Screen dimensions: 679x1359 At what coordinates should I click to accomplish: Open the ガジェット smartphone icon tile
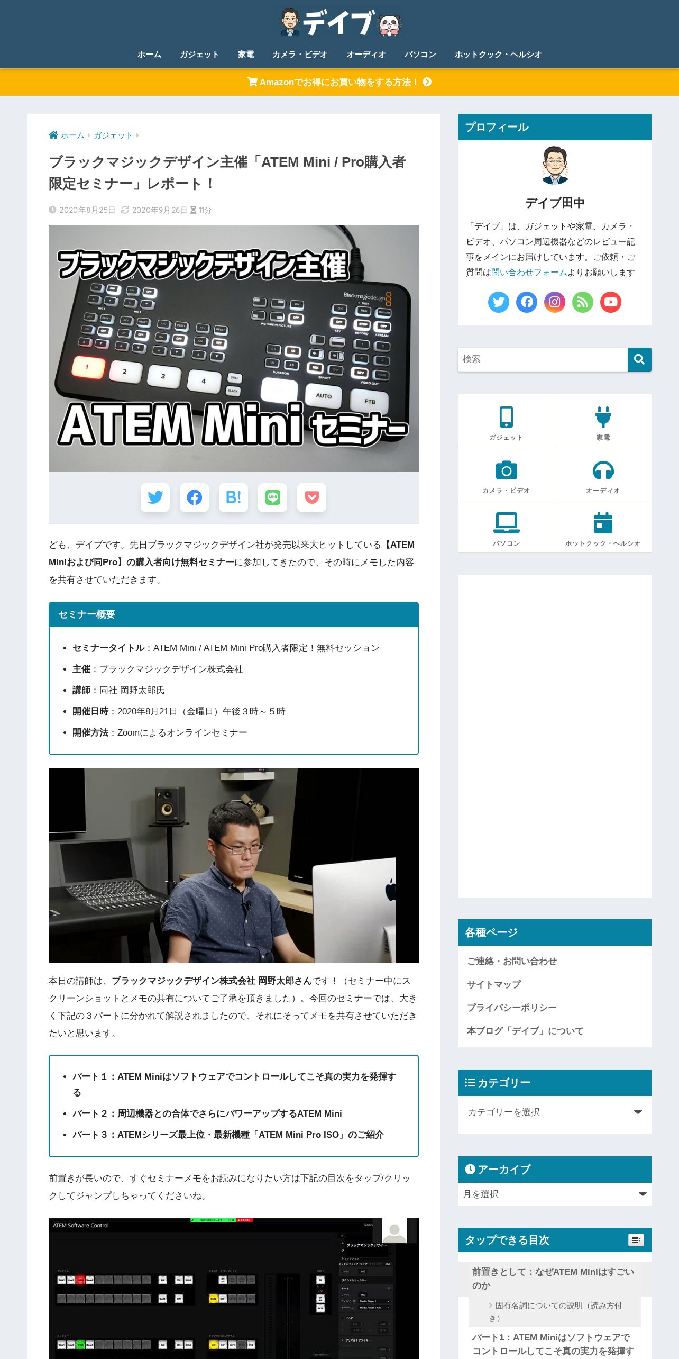[507, 421]
